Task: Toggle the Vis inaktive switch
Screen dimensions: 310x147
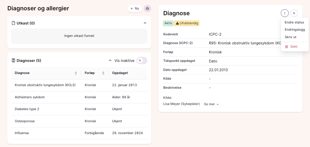Action: (x=142, y=61)
